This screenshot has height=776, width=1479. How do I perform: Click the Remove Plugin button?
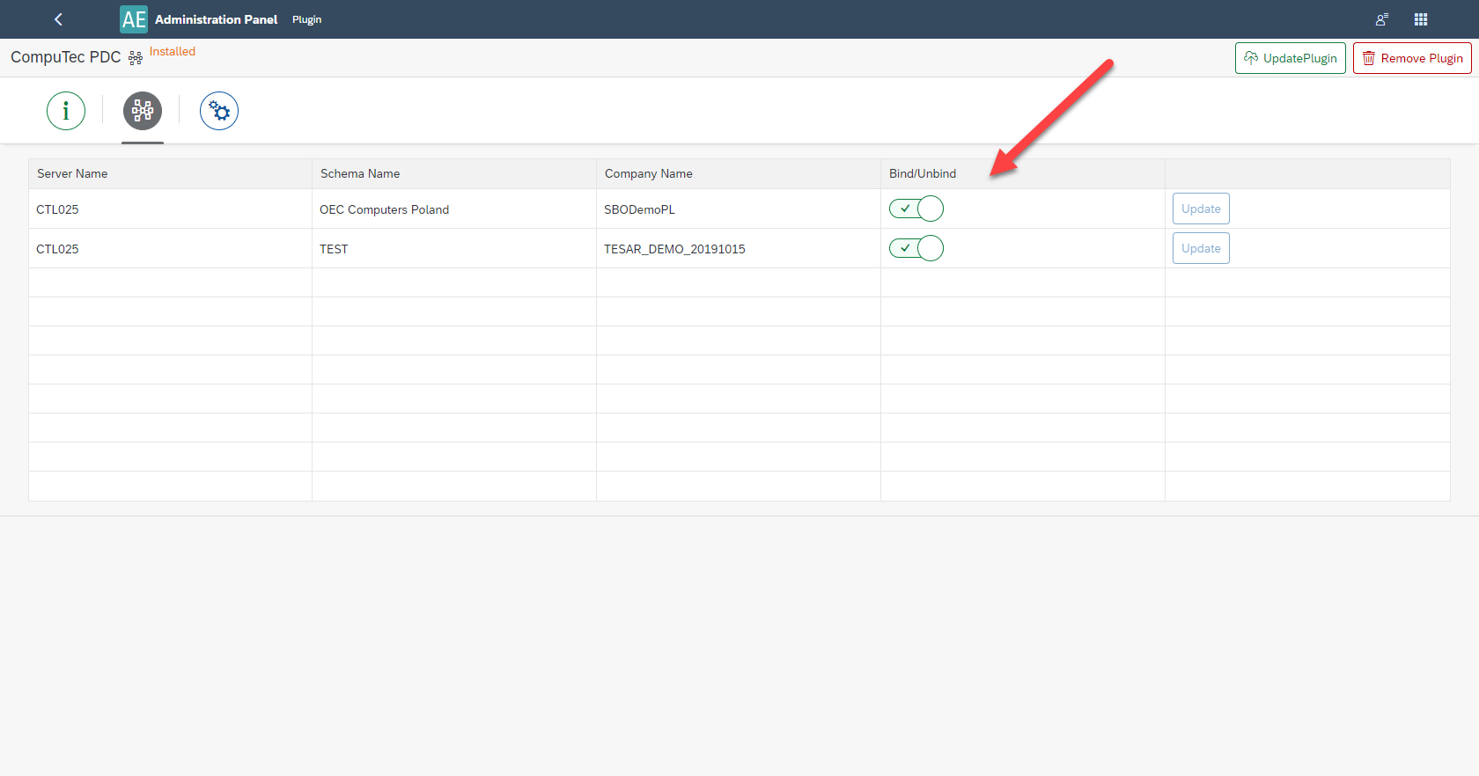click(1412, 58)
